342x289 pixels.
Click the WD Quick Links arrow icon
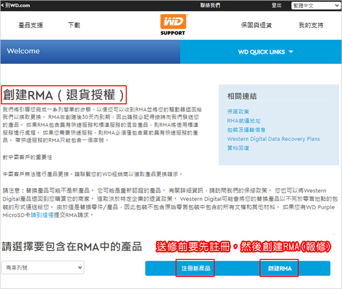(291, 52)
